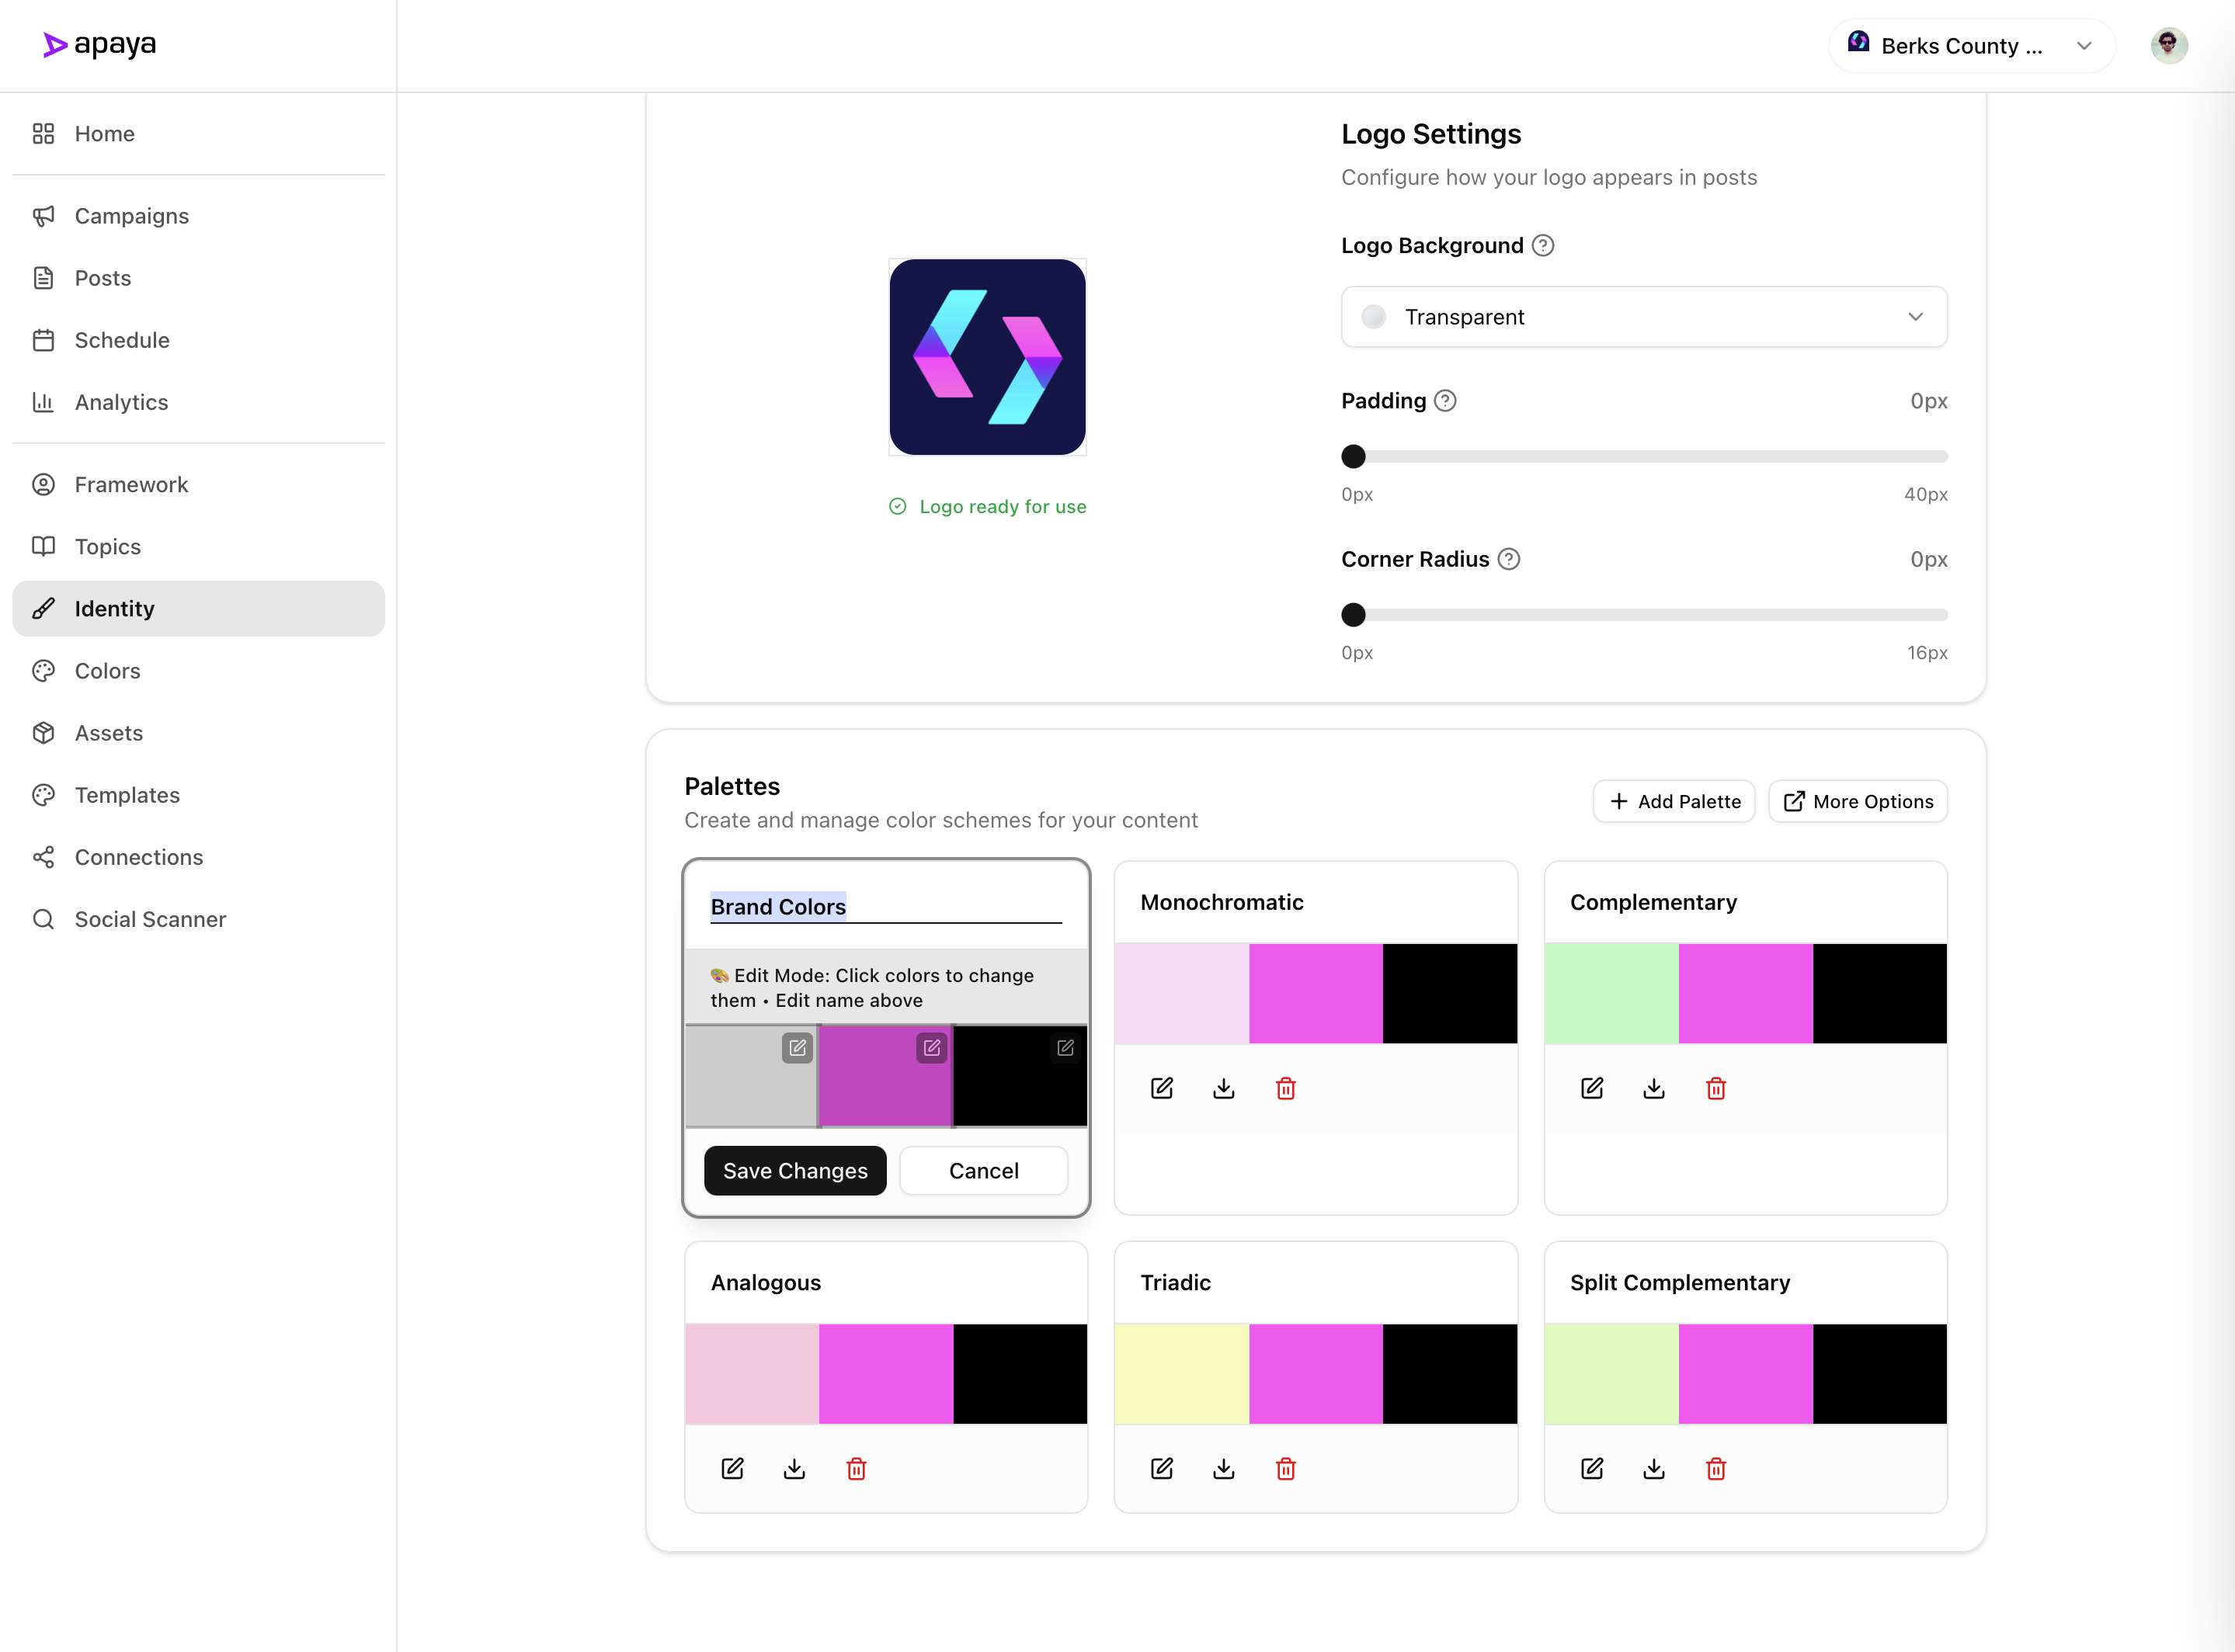
Task: Click the Padding slider handle
Action: (x=1353, y=456)
